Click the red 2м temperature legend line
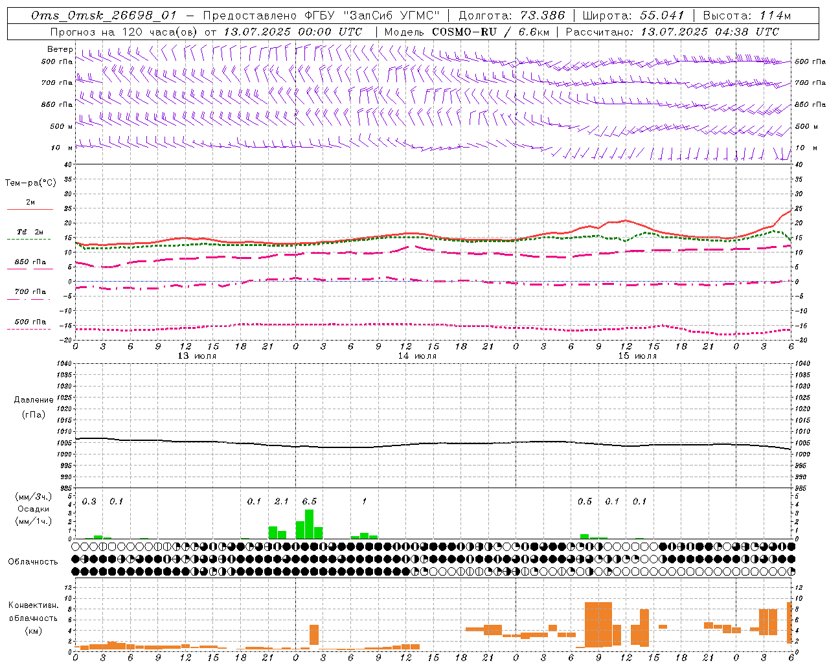The width and height of the screenshot is (829, 663). point(30,209)
